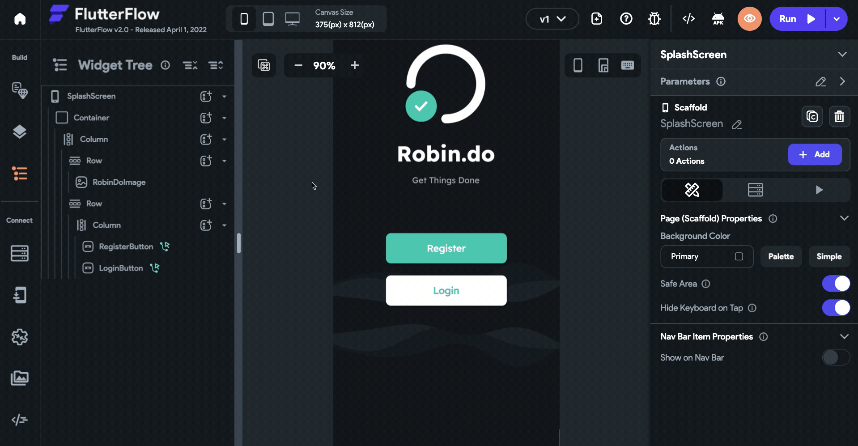Click Add to create an action
This screenshot has width=858, height=446.
click(x=815, y=154)
